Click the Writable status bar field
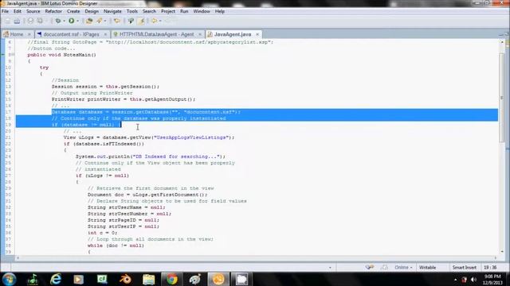Image resolution: width=510 pixels, height=286 pixels. [x=427, y=268]
